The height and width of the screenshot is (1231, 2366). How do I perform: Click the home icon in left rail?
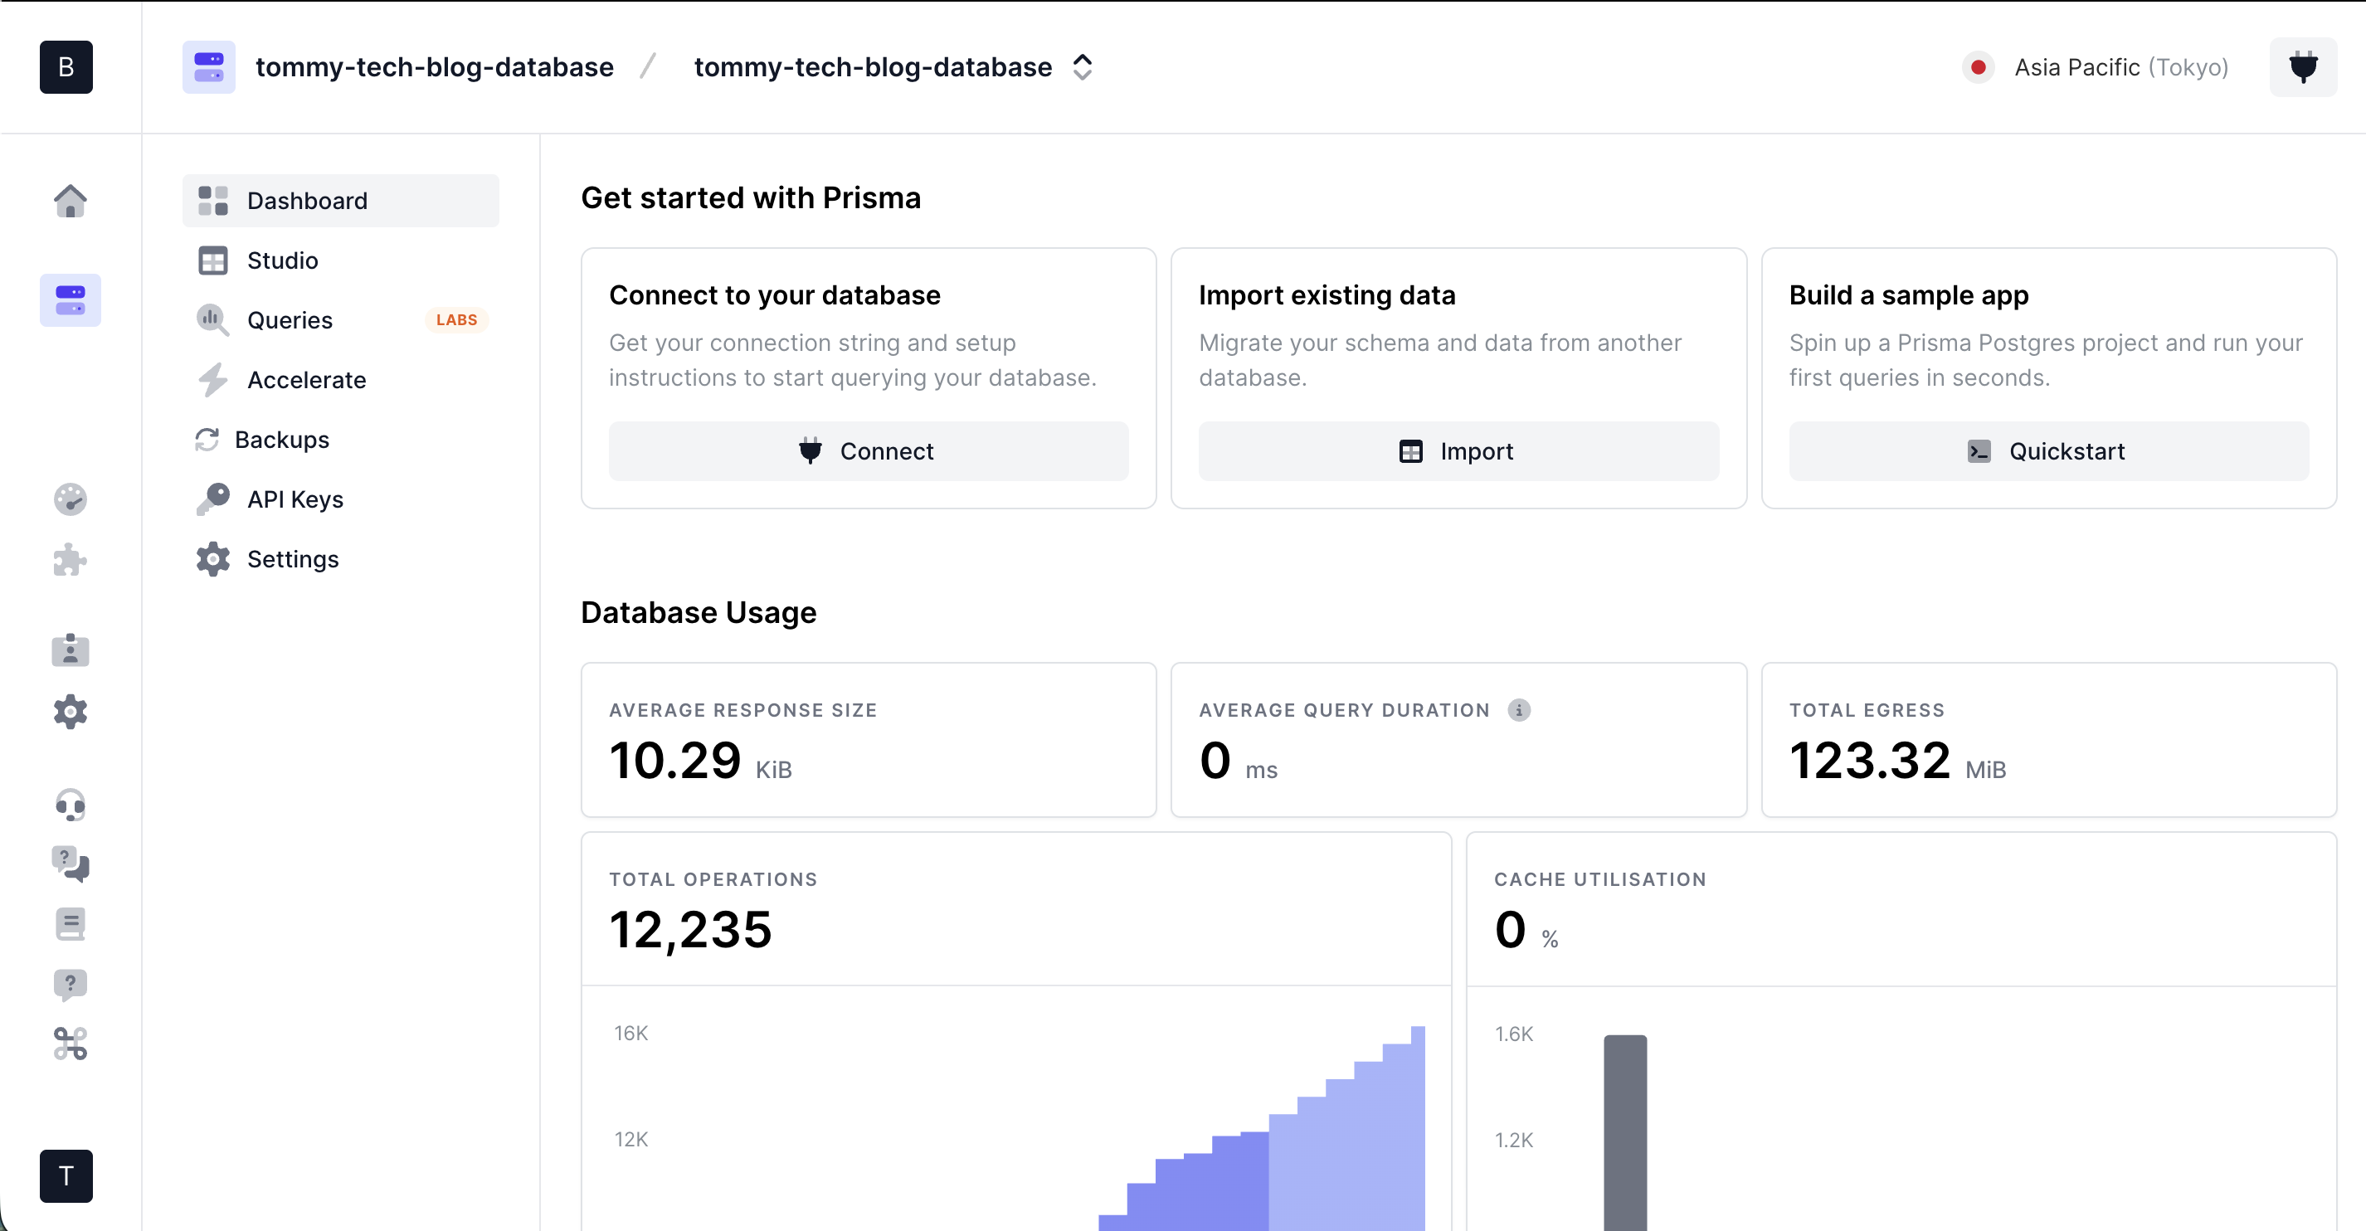tap(70, 200)
